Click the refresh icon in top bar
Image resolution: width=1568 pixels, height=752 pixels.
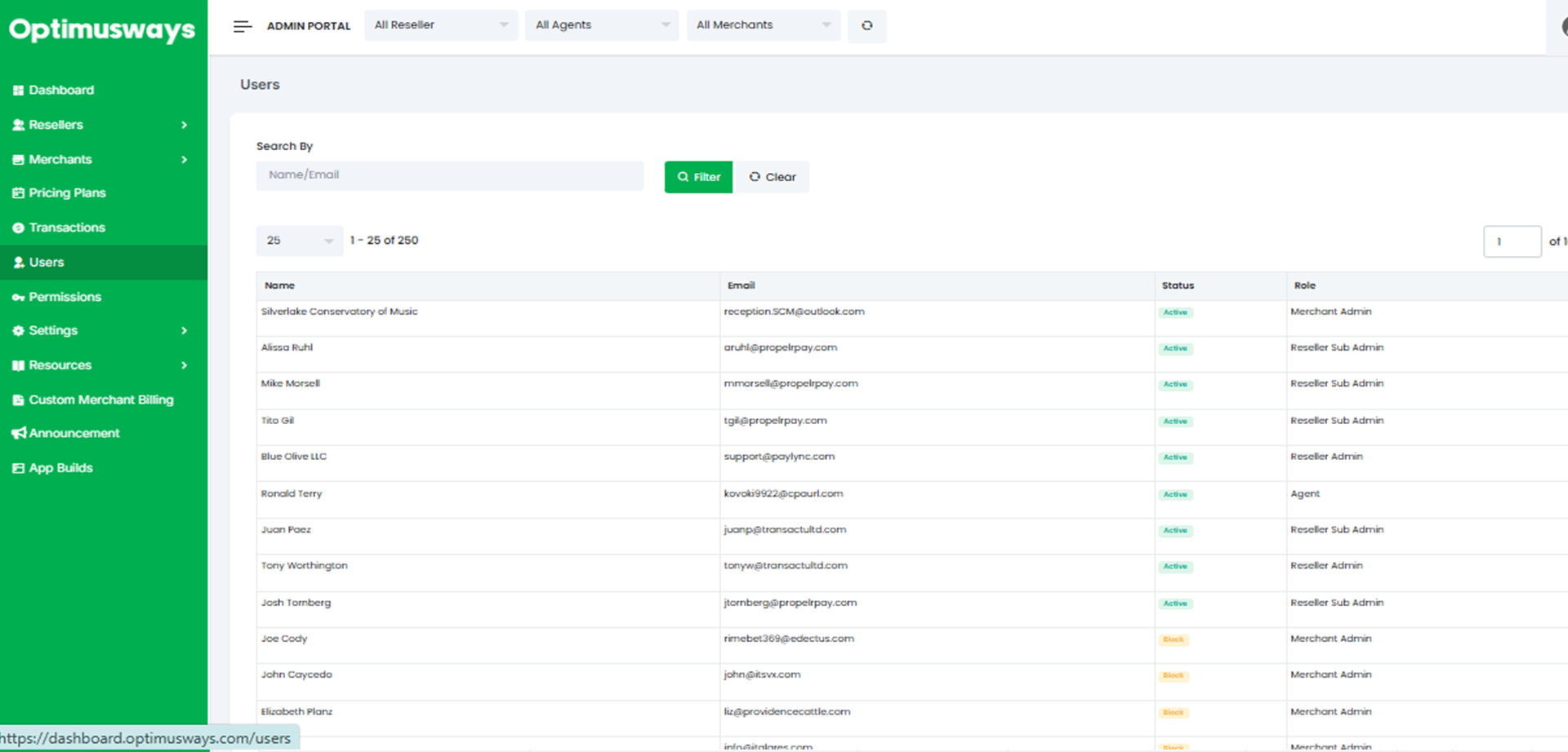(866, 26)
